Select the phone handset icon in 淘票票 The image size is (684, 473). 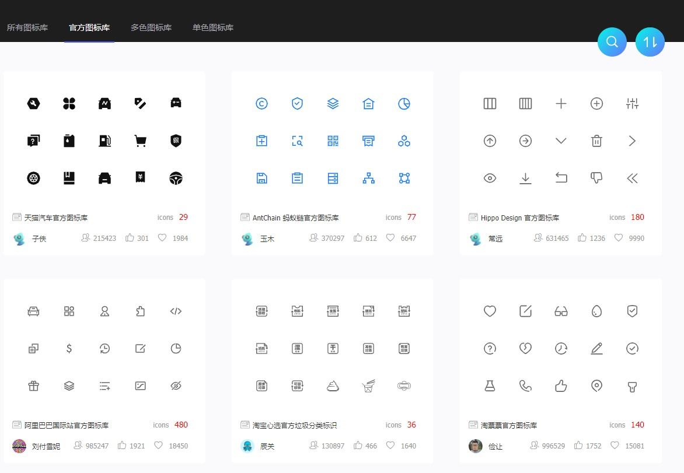point(526,386)
